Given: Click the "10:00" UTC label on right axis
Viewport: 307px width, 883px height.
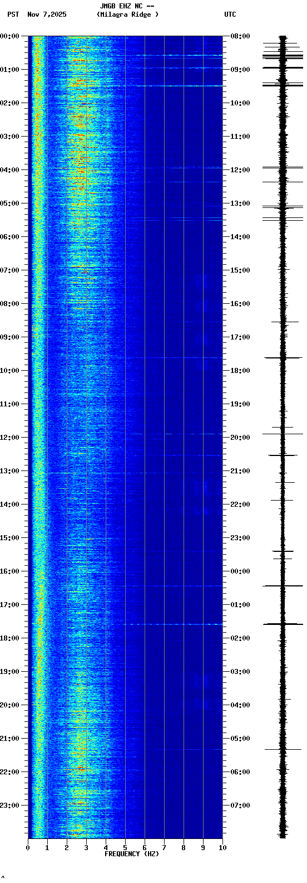Looking at the screenshot, I should [x=240, y=103].
